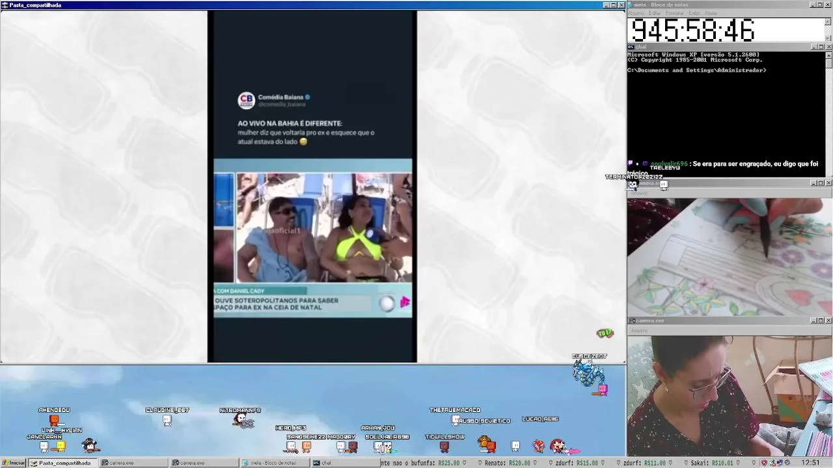Maximize the Pasta_compartilhada window
The image size is (833, 468).
pos(614,5)
